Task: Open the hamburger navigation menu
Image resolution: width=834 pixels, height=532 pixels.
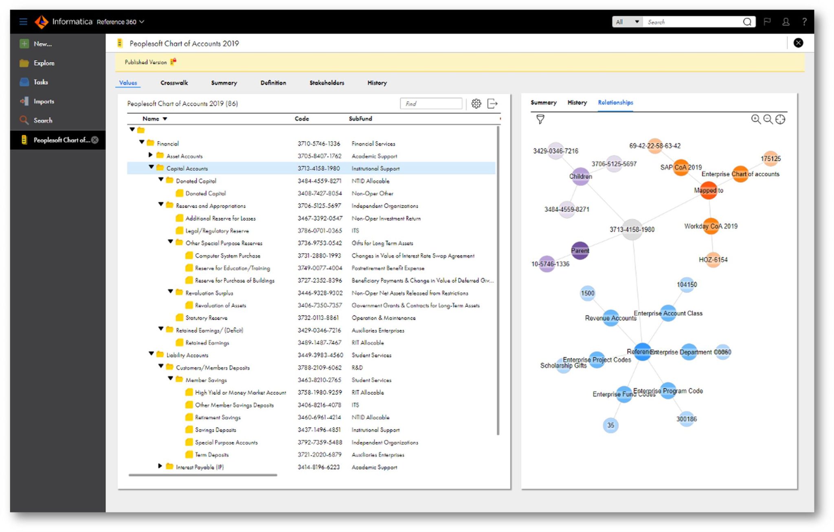Action: tap(23, 22)
